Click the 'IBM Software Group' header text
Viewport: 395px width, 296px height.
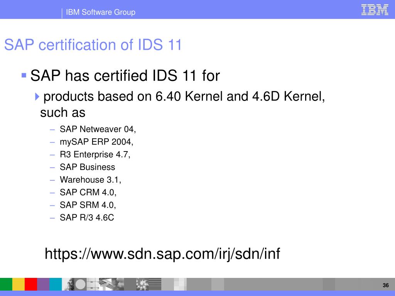point(101,12)
